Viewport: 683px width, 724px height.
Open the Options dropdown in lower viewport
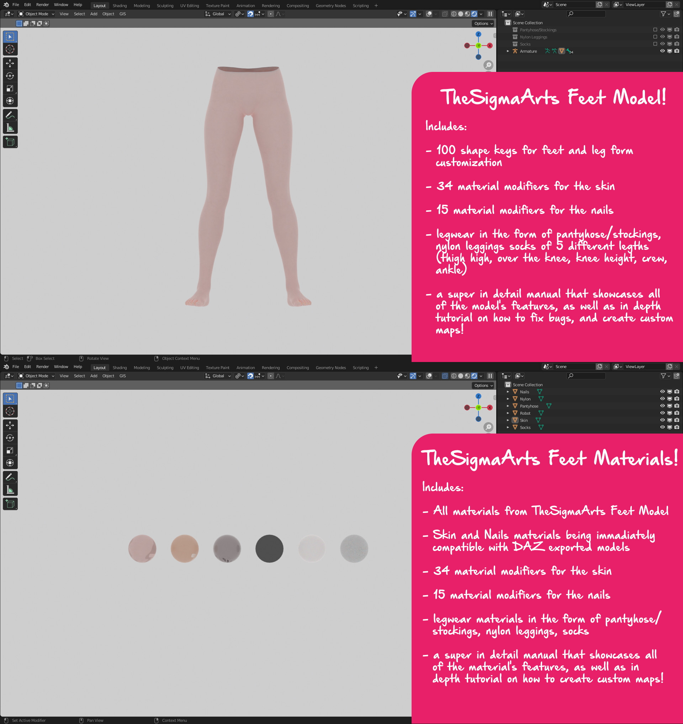point(483,385)
